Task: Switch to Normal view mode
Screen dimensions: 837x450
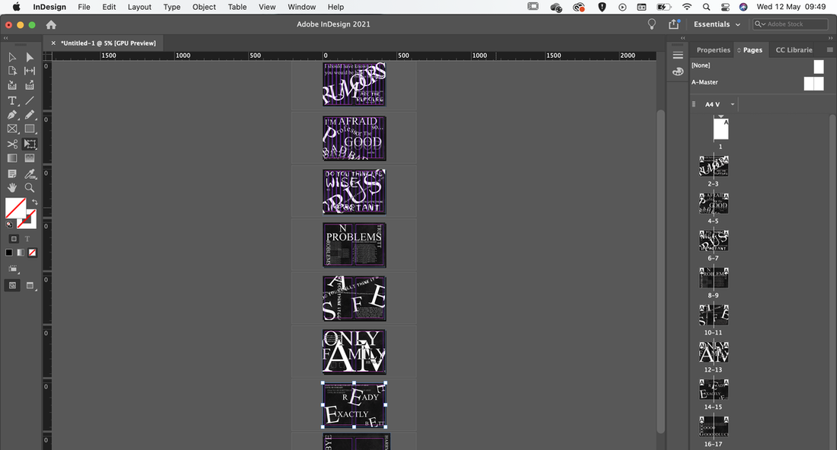Action: click(13, 286)
